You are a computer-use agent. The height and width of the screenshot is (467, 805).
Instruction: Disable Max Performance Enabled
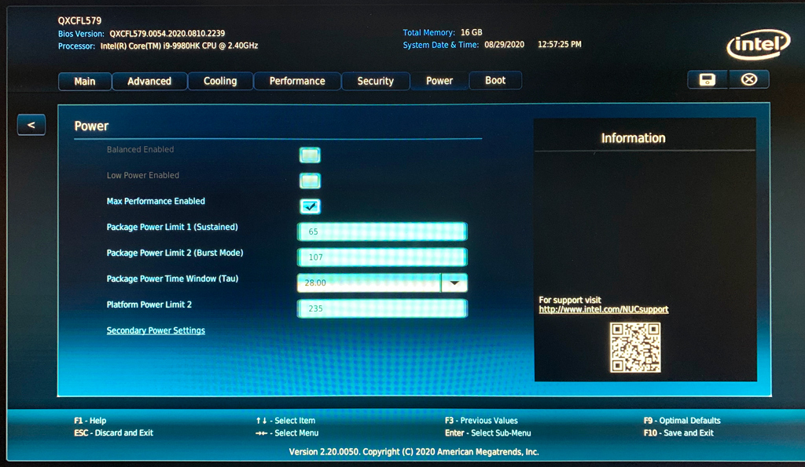[x=309, y=206]
